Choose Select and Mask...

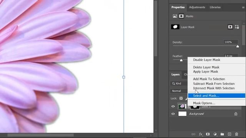[216, 95]
